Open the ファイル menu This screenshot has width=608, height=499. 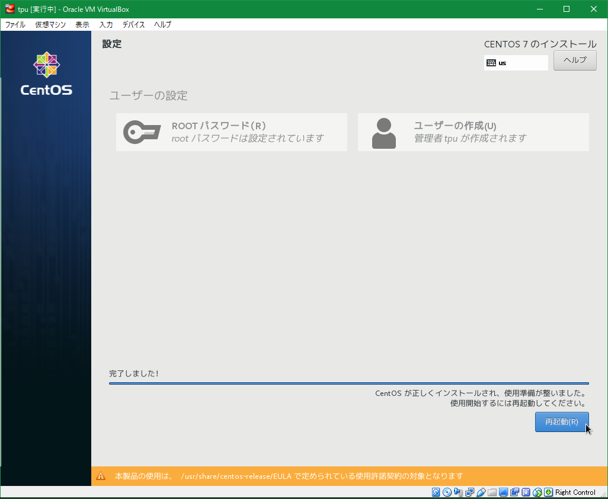tap(15, 25)
